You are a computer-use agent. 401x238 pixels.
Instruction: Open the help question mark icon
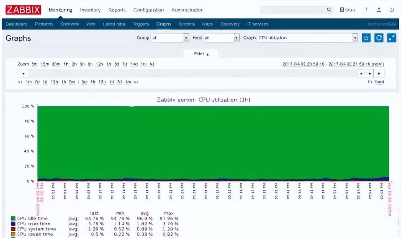[366, 10]
